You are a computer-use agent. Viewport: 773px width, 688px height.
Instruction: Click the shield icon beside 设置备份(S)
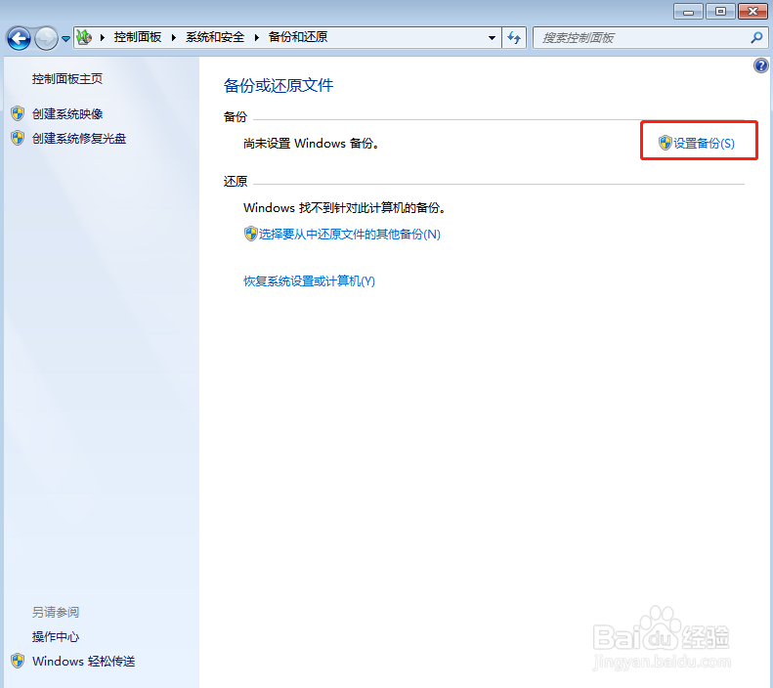(x=666, y=143)
